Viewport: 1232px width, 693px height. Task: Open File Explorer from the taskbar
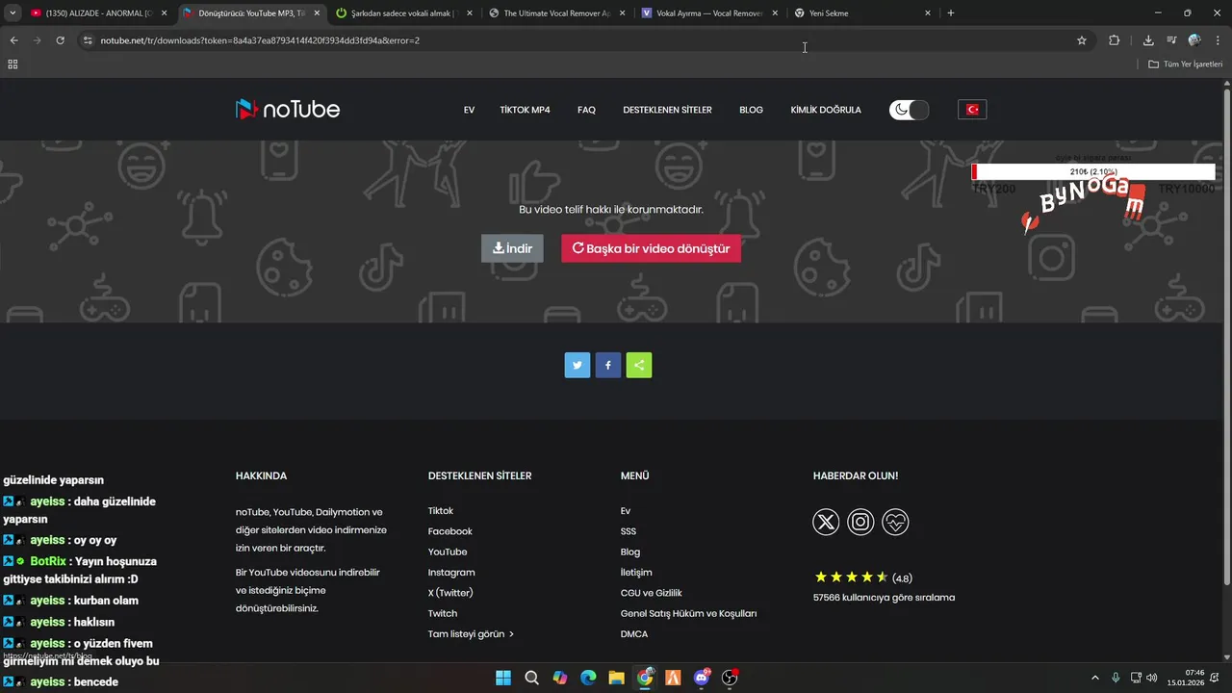pos(616,678)
